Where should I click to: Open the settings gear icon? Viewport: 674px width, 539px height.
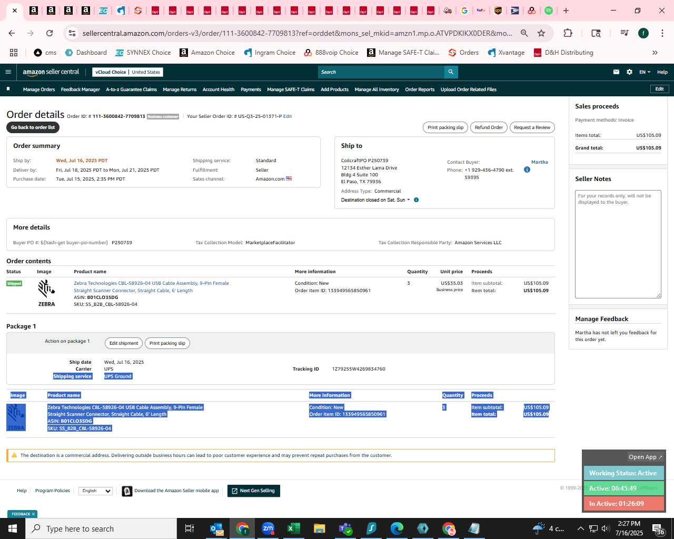click(x=629, y=72)
